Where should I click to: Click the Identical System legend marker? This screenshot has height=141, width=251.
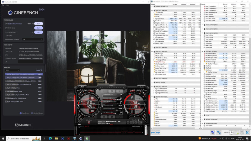click(x=32, y=113)
